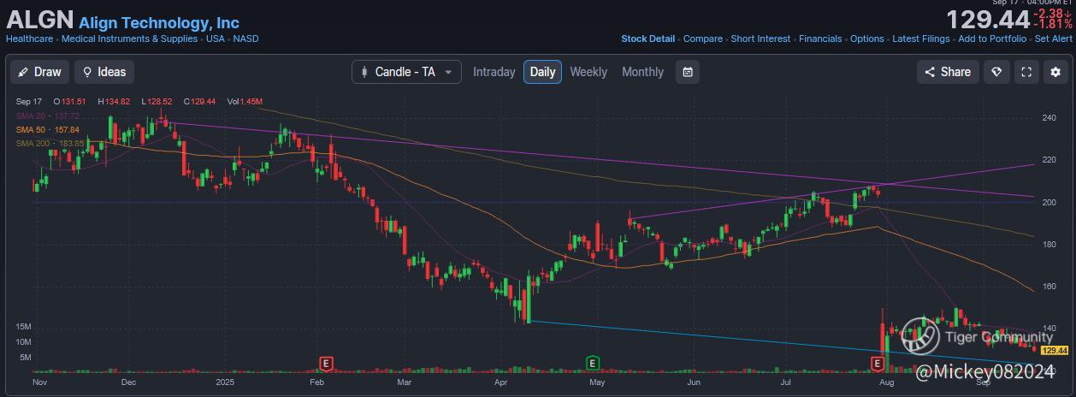Click the diamond premium icon

[996, 72]
